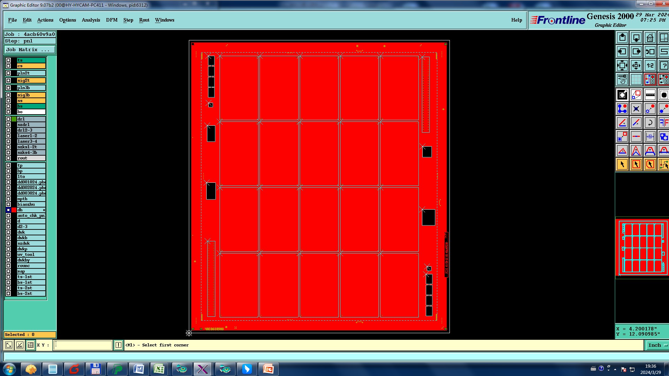The image size is (669, 376).
Task: Expand the dh layer options marker
Action: [x=44, y=210]
